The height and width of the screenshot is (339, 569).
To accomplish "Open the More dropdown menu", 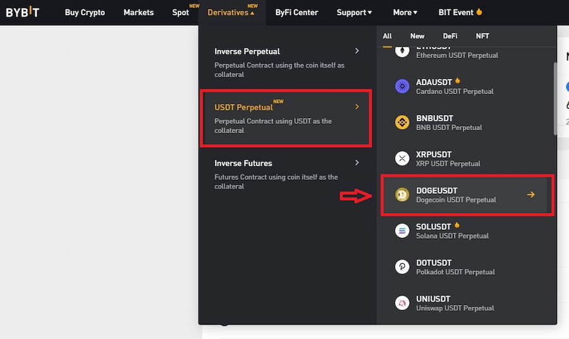I will click(405, 13).
